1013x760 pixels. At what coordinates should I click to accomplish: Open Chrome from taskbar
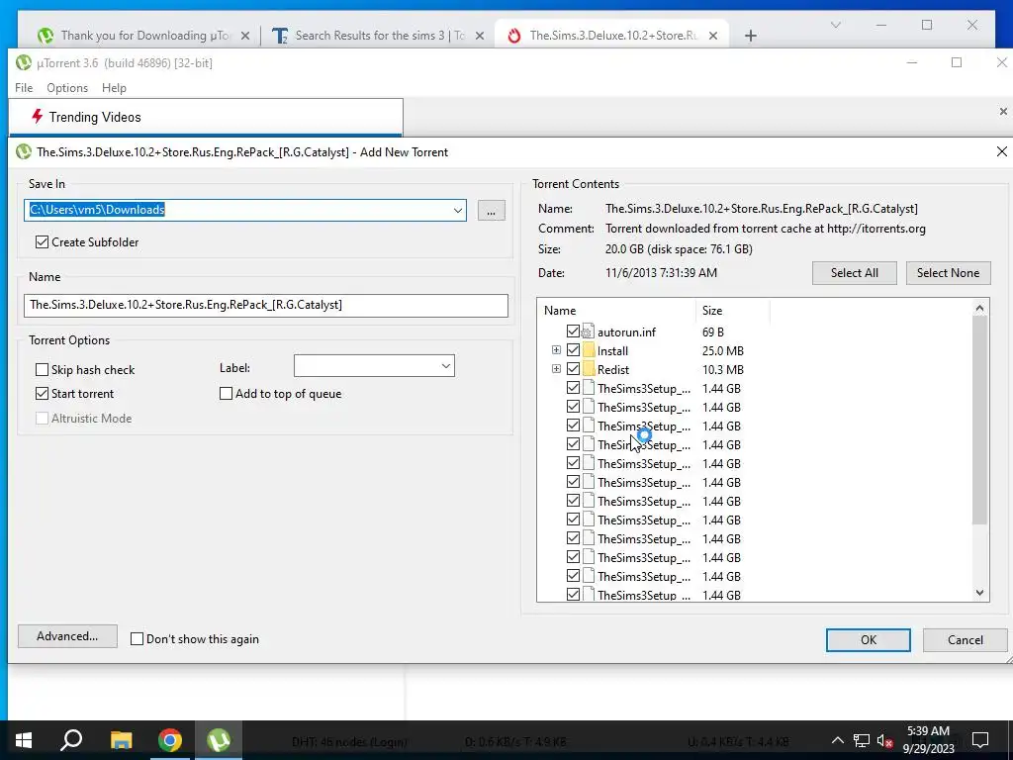click(170, 740)
